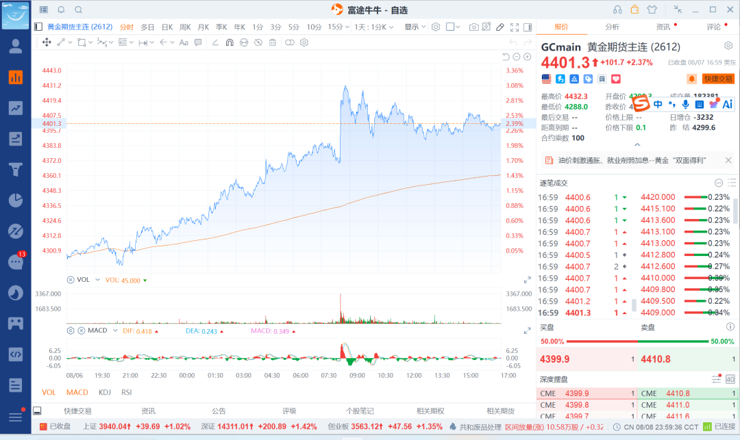740x440 pixels.
Task: Open 相关期权 bottom tab
Action: click(430, 411)
